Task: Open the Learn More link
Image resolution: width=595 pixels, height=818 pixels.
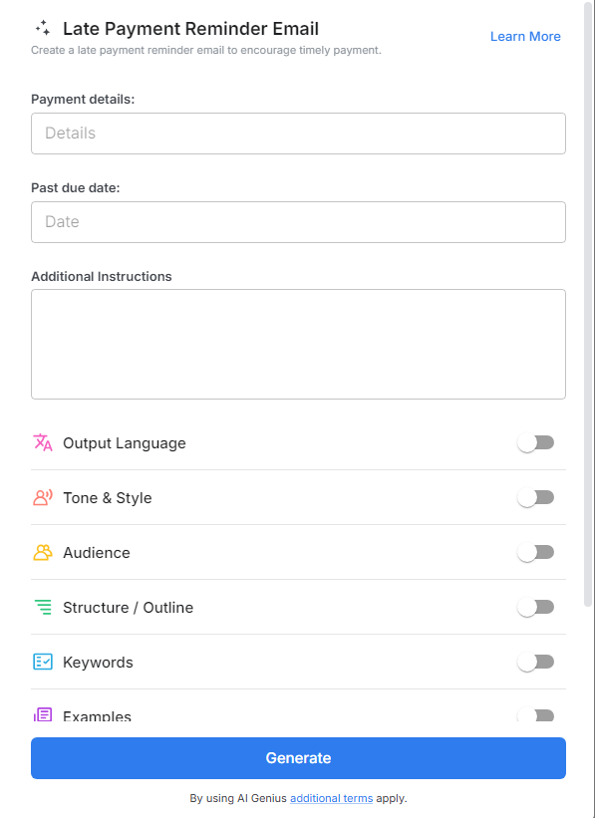Action: pos(525,36)
